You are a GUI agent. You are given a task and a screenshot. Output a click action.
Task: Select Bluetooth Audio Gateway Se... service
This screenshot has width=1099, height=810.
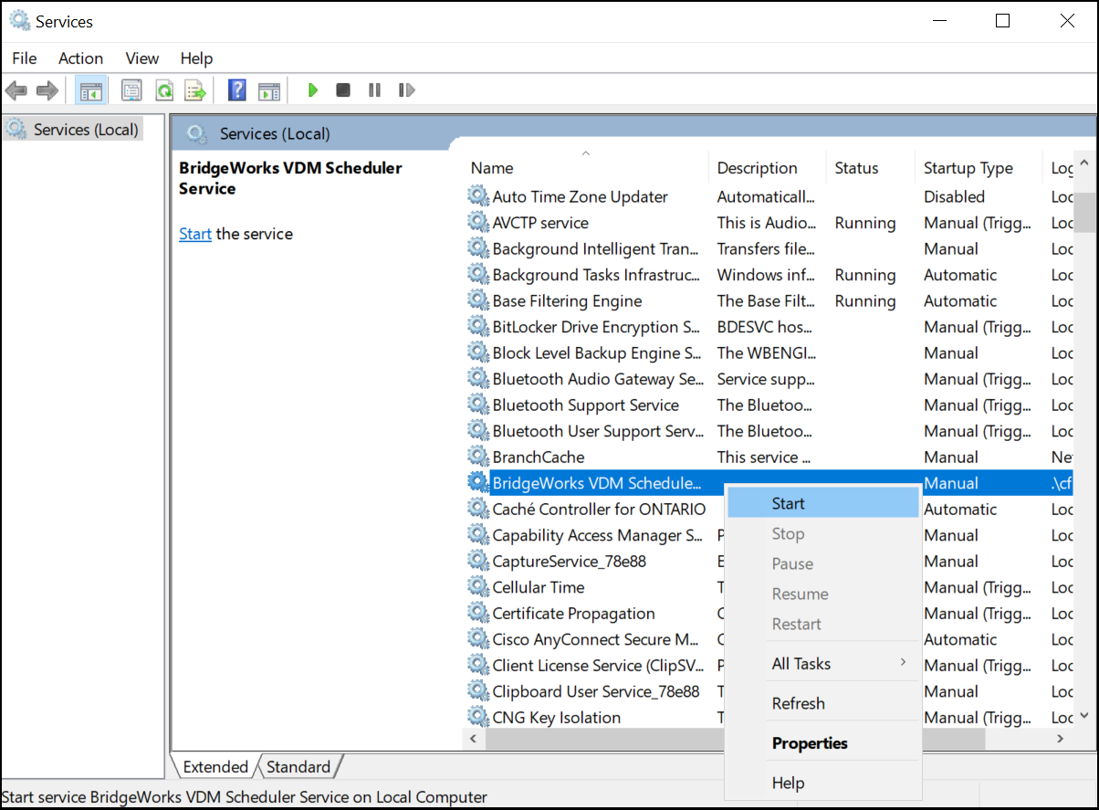(769, 379)
